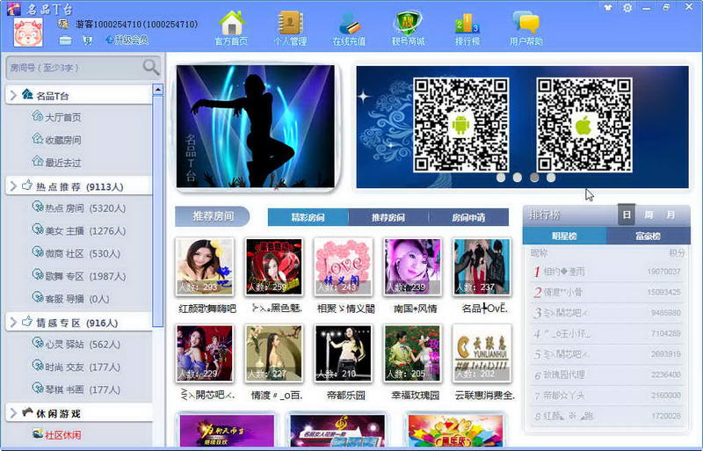
Task: Open the 官方首页 home icon
Action: click(232, 24)
